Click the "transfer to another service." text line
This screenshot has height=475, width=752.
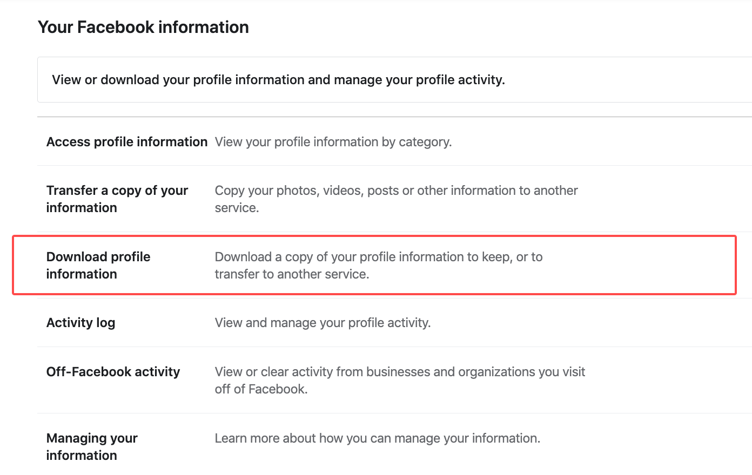[x=292, y=274]
